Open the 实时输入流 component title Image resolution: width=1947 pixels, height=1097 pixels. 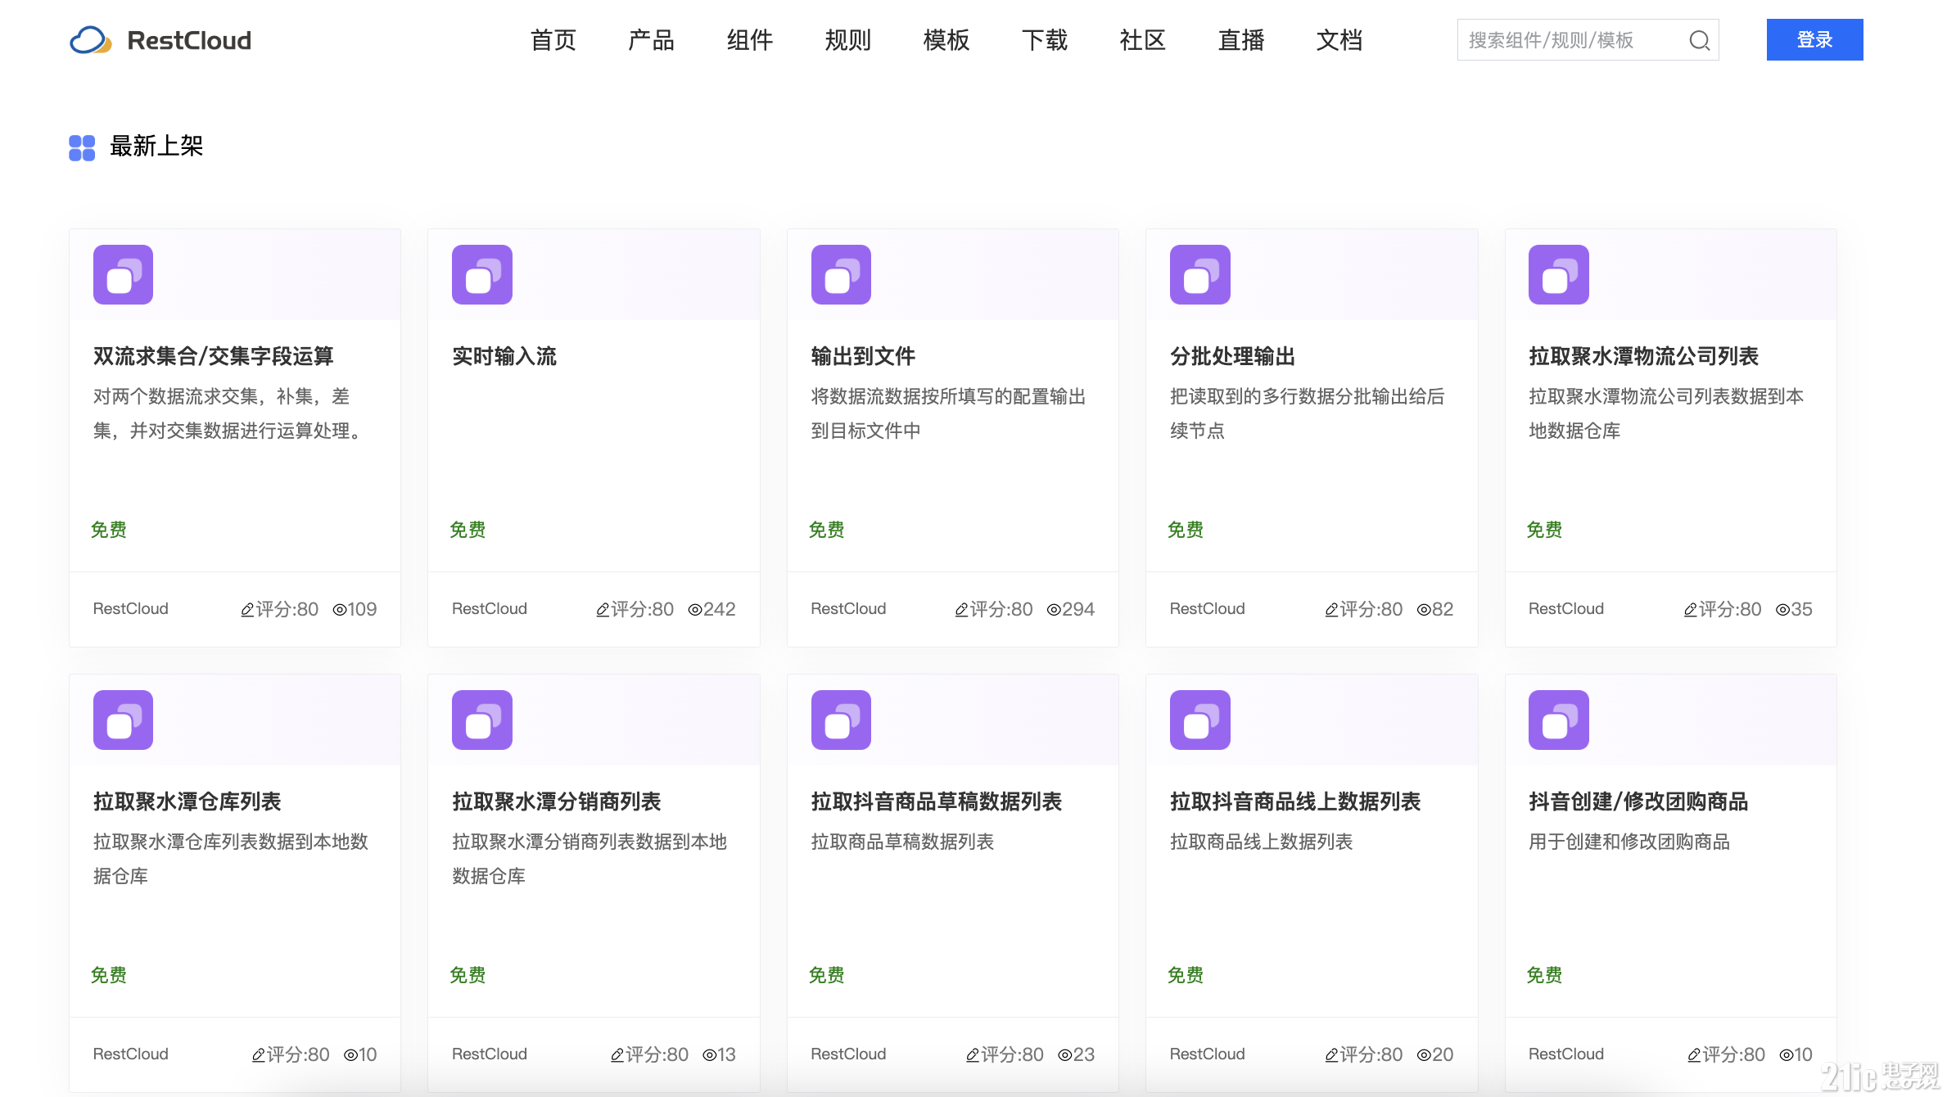click(x=504, y=356)
